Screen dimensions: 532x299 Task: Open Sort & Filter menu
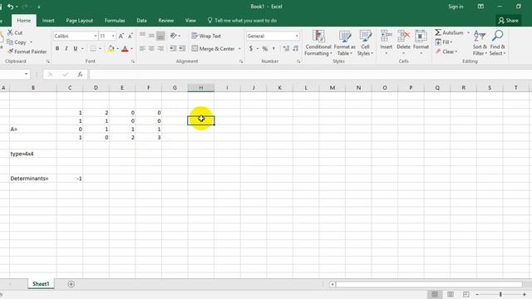(x=480, y=43)
